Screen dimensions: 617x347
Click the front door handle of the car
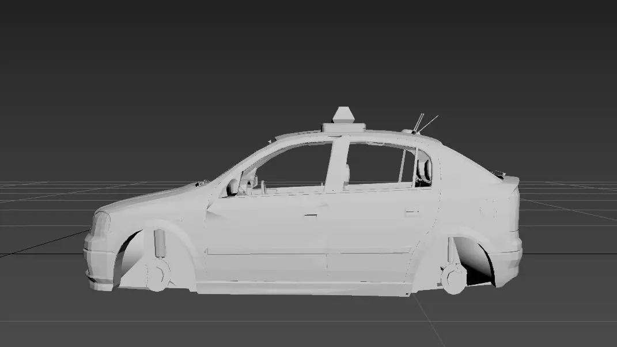click(310, 216)
